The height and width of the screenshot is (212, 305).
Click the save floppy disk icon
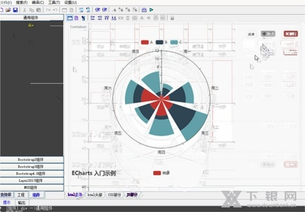15,10
